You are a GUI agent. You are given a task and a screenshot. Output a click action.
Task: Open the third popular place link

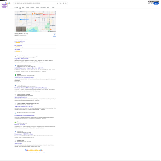coord(17,50)
